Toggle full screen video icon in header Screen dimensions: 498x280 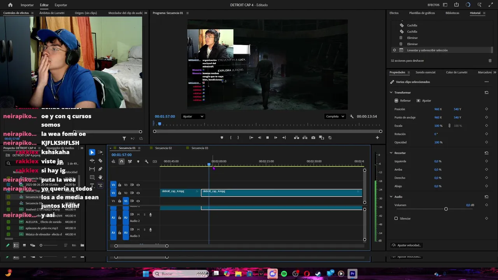490,5
